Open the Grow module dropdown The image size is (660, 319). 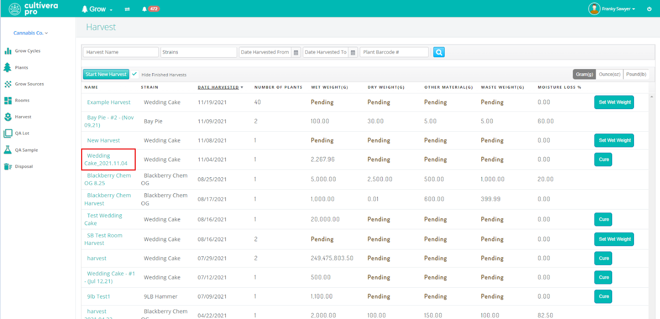click(x=97, y=9)
